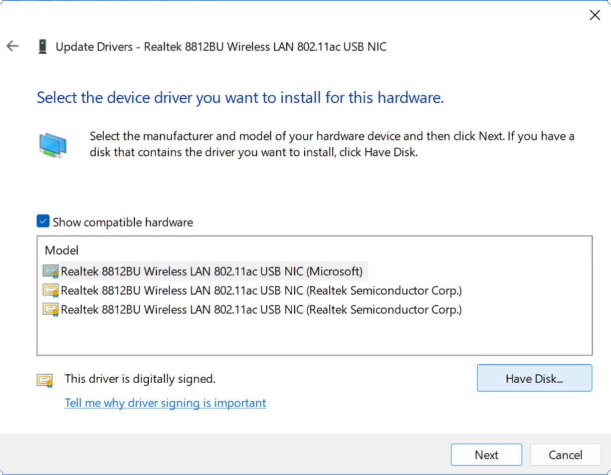611x475 pixels.
Task: Click the signed certificate icon below the list
Action: [x=45, y=380]
